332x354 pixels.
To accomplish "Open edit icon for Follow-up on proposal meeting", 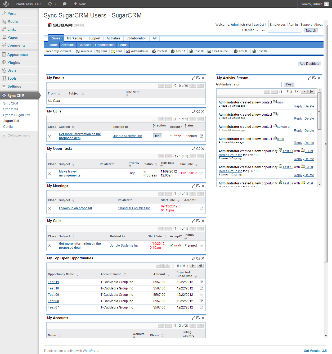I will coord(202,208).
